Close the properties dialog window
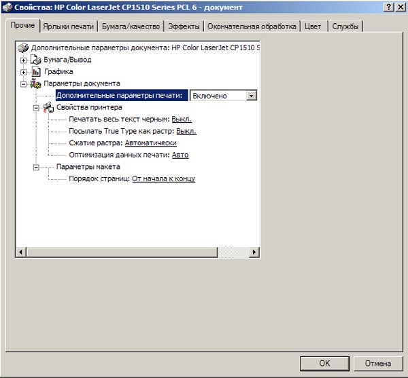Screen dimensions: 408x378 click(x=401, y=7)
